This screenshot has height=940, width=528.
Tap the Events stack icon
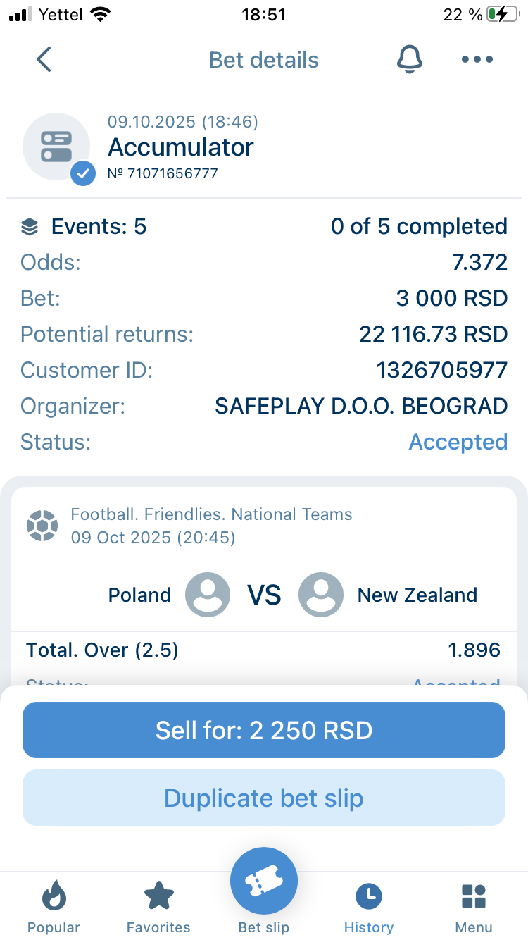(x=30, y=227)
